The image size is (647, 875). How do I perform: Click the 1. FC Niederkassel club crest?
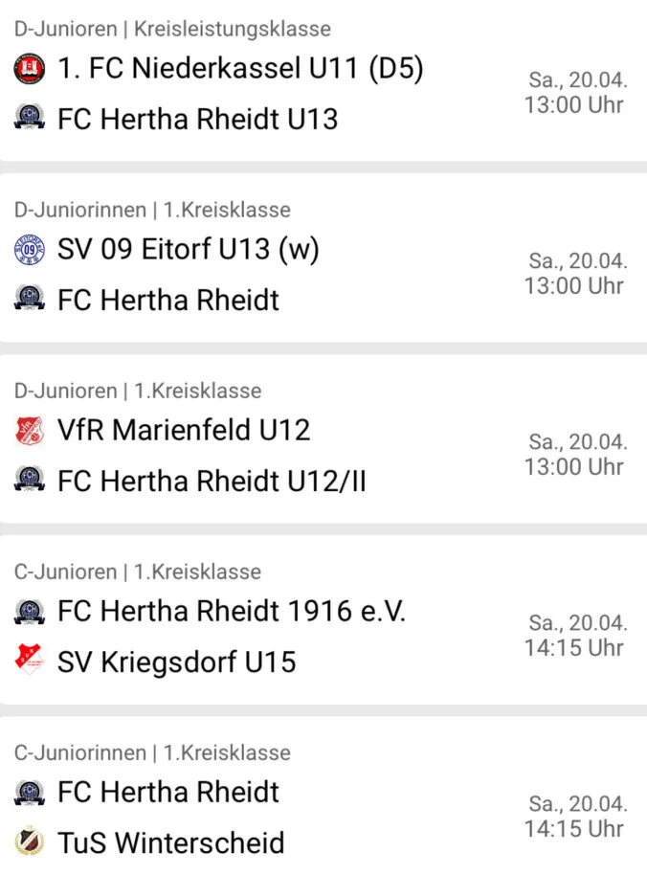click(x=29, y=69)
